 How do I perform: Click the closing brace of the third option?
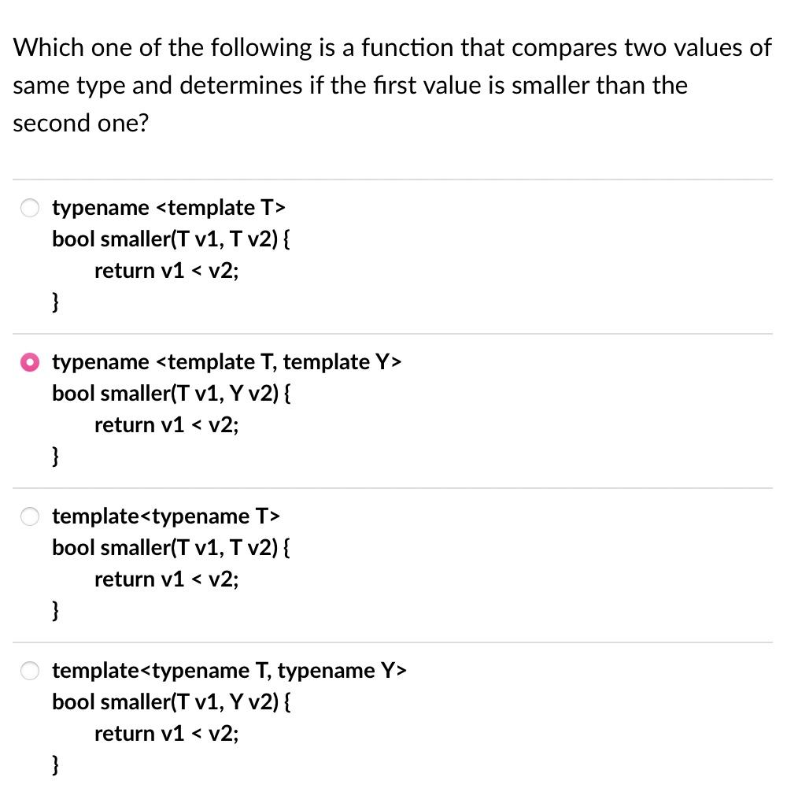point(54,610)
